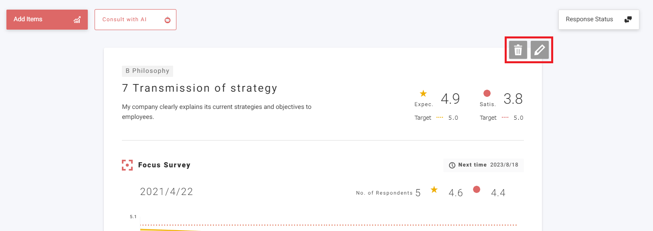Open the Response Status panel
Screen dimensions: 653x231
(589, 20)
